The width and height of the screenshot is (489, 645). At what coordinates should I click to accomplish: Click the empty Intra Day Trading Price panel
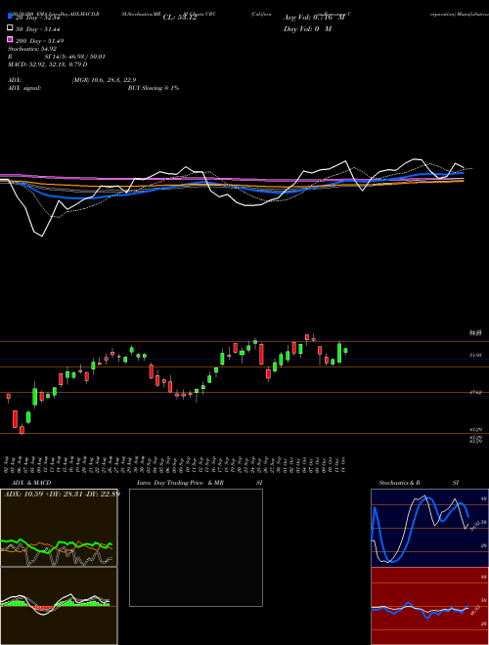(x=196, y=547)
